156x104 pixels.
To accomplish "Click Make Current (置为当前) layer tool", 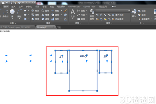I will coord(118,15).
